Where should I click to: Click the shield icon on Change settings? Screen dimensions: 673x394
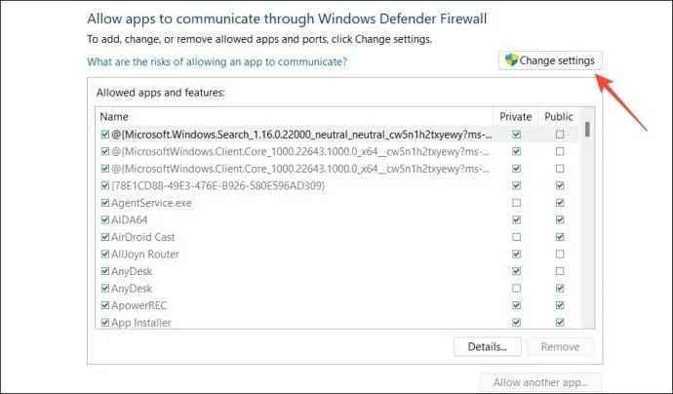pyautogui.click(x=512, y=60)
